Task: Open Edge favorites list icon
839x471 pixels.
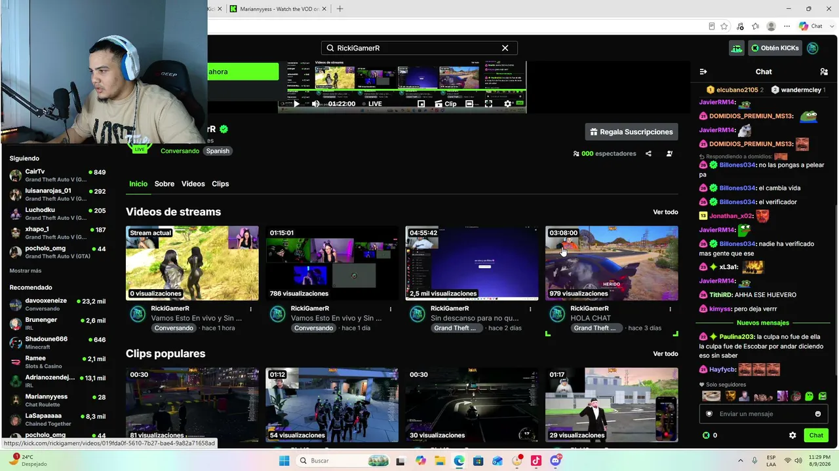Action: coord(756,26)
